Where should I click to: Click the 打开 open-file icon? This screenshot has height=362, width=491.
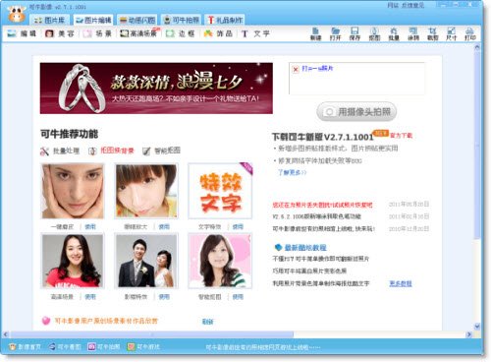(335, 33)
